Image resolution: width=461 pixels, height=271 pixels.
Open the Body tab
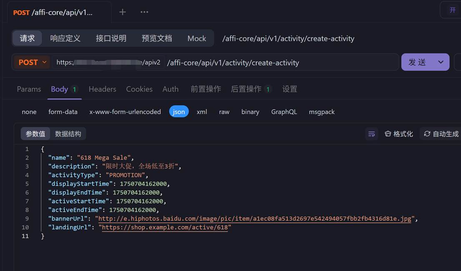tap(64, 89)
